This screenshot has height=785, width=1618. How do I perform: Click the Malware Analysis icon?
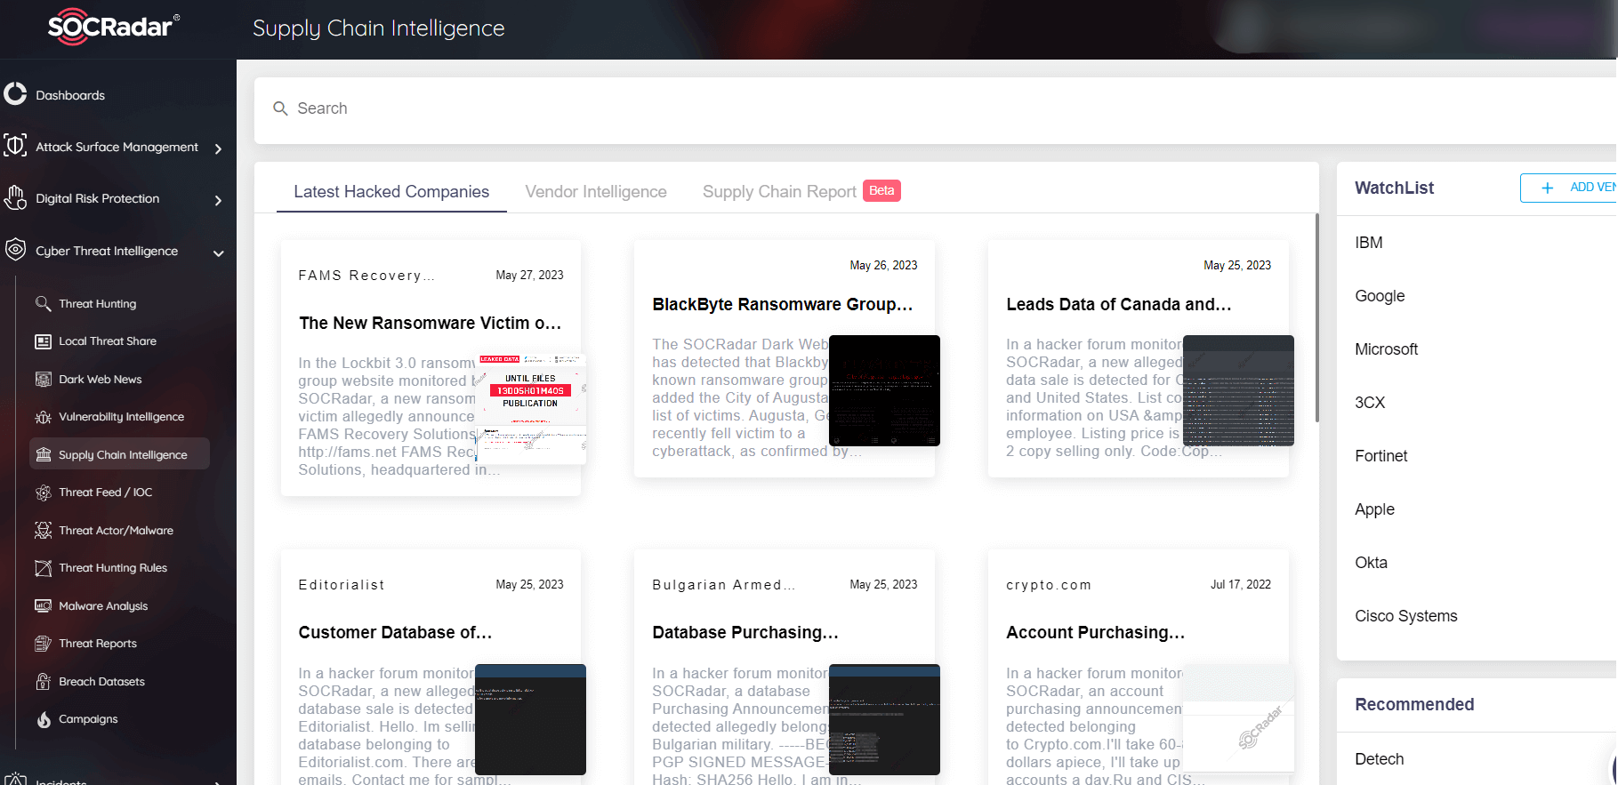pyautogui.click(x=43, y=606)
